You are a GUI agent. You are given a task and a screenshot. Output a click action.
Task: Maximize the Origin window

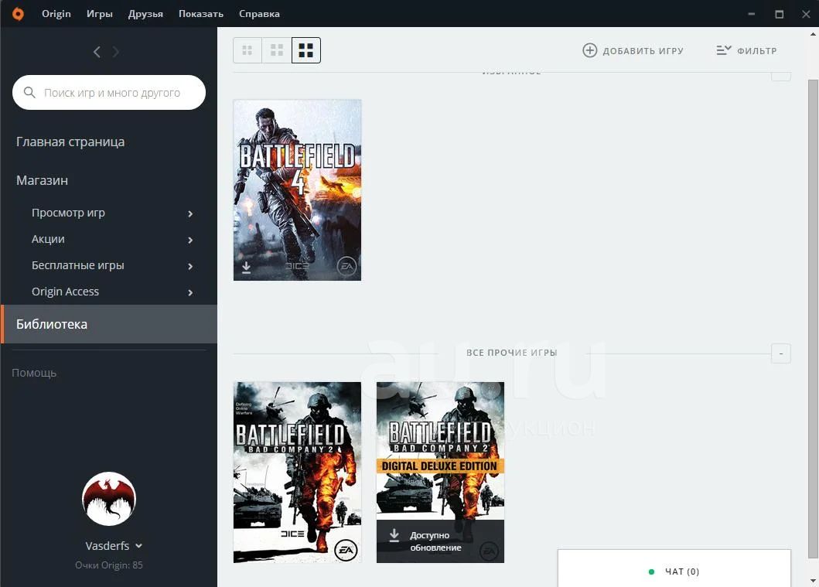click(780, 14)
